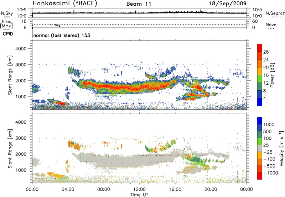Screen dimensions: 285x197
Task: Click the "N.Sky" legend label
Action: [7, 13]
